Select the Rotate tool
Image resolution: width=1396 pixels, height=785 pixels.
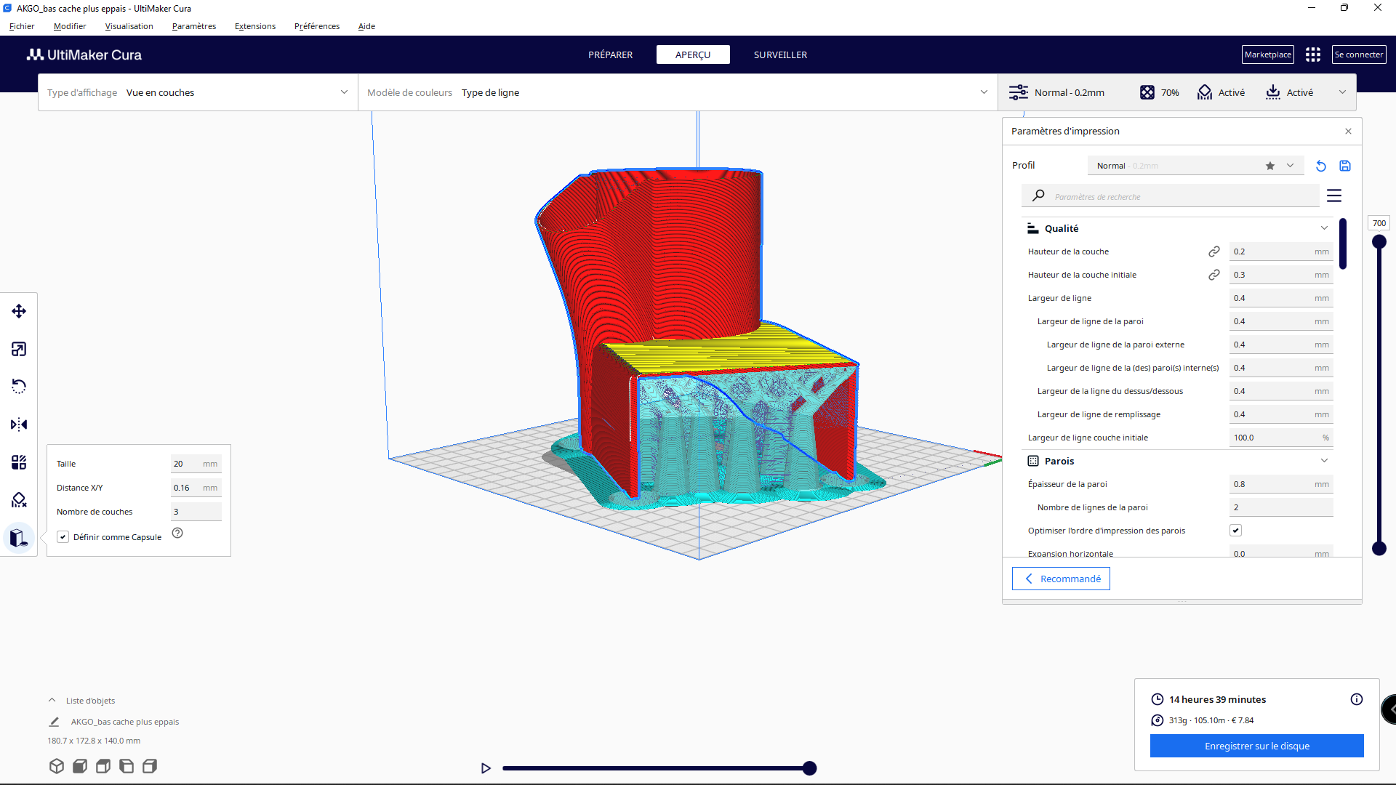click(19, 387)
